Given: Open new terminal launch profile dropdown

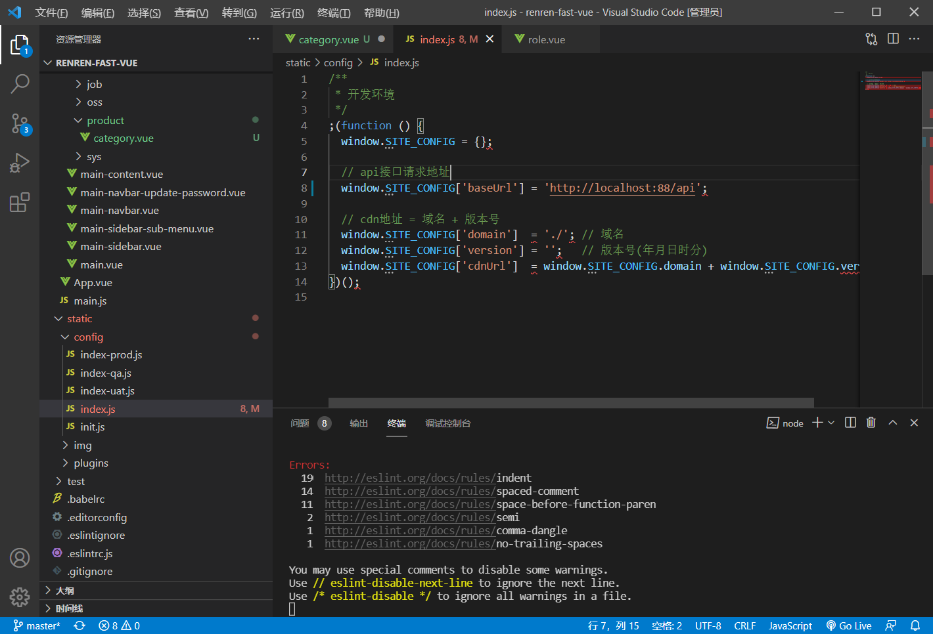Looking at the screenshot, I should (x=832, y=423).
